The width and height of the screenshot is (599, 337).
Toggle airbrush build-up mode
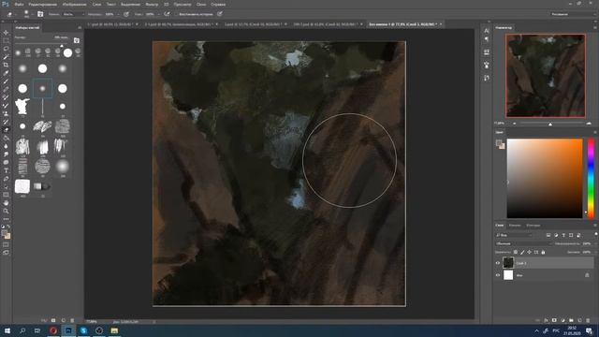(x=167, y=14)
